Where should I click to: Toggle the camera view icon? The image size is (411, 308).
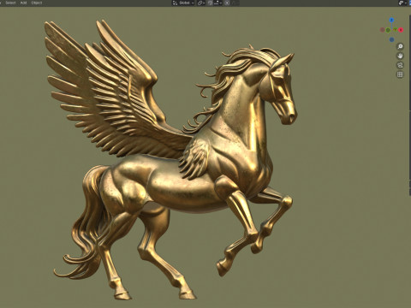pos(400,65)
